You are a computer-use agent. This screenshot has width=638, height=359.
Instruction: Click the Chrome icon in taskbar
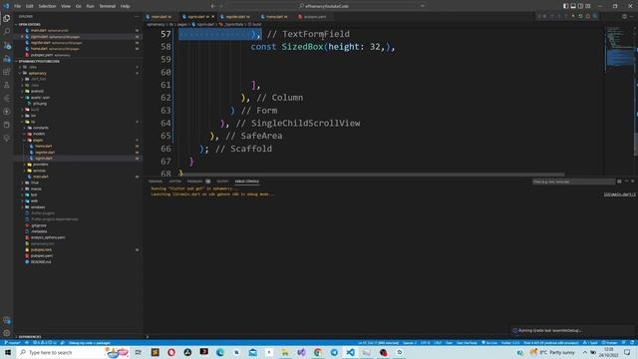(x=318, y=352)
